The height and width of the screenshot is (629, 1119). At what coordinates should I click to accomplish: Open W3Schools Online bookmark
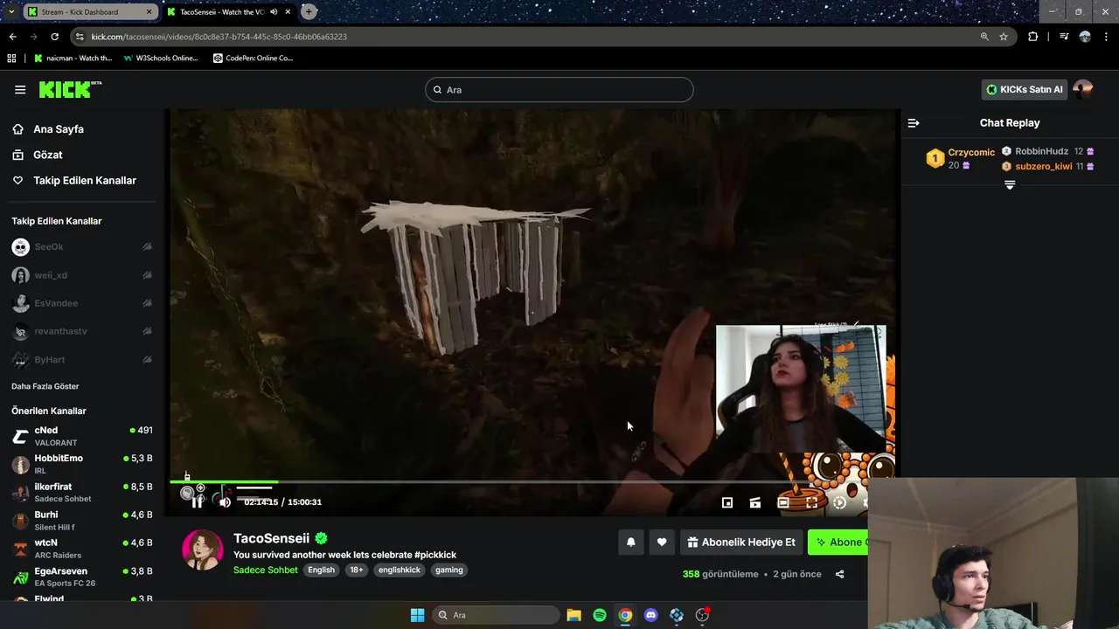click(161, 59)
